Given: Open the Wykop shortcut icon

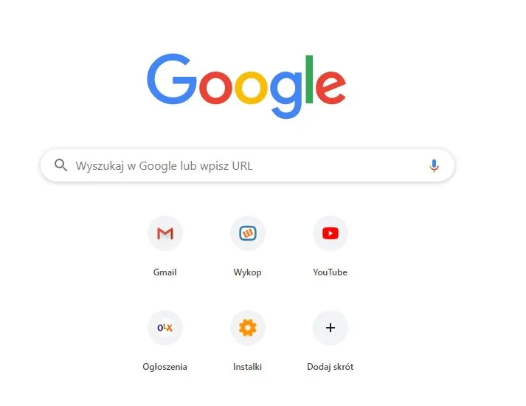Looking at the screenshot, I should [x=248, y=233].
